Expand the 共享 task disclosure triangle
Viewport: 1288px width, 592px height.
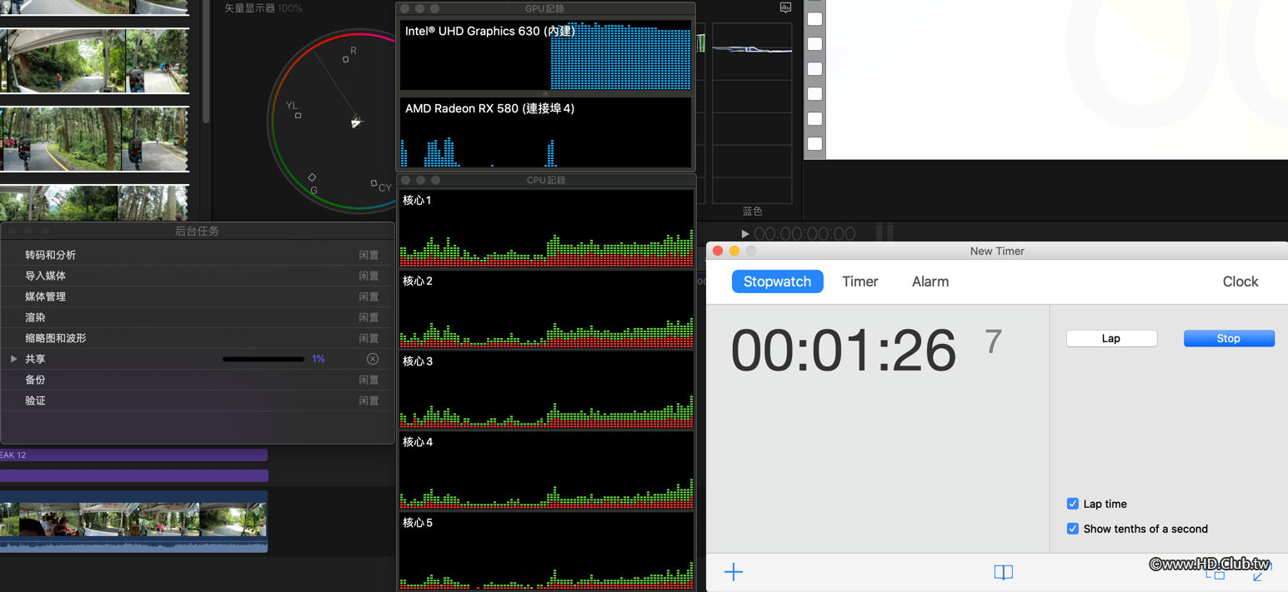pyautogui.click(x=13, y=359)
